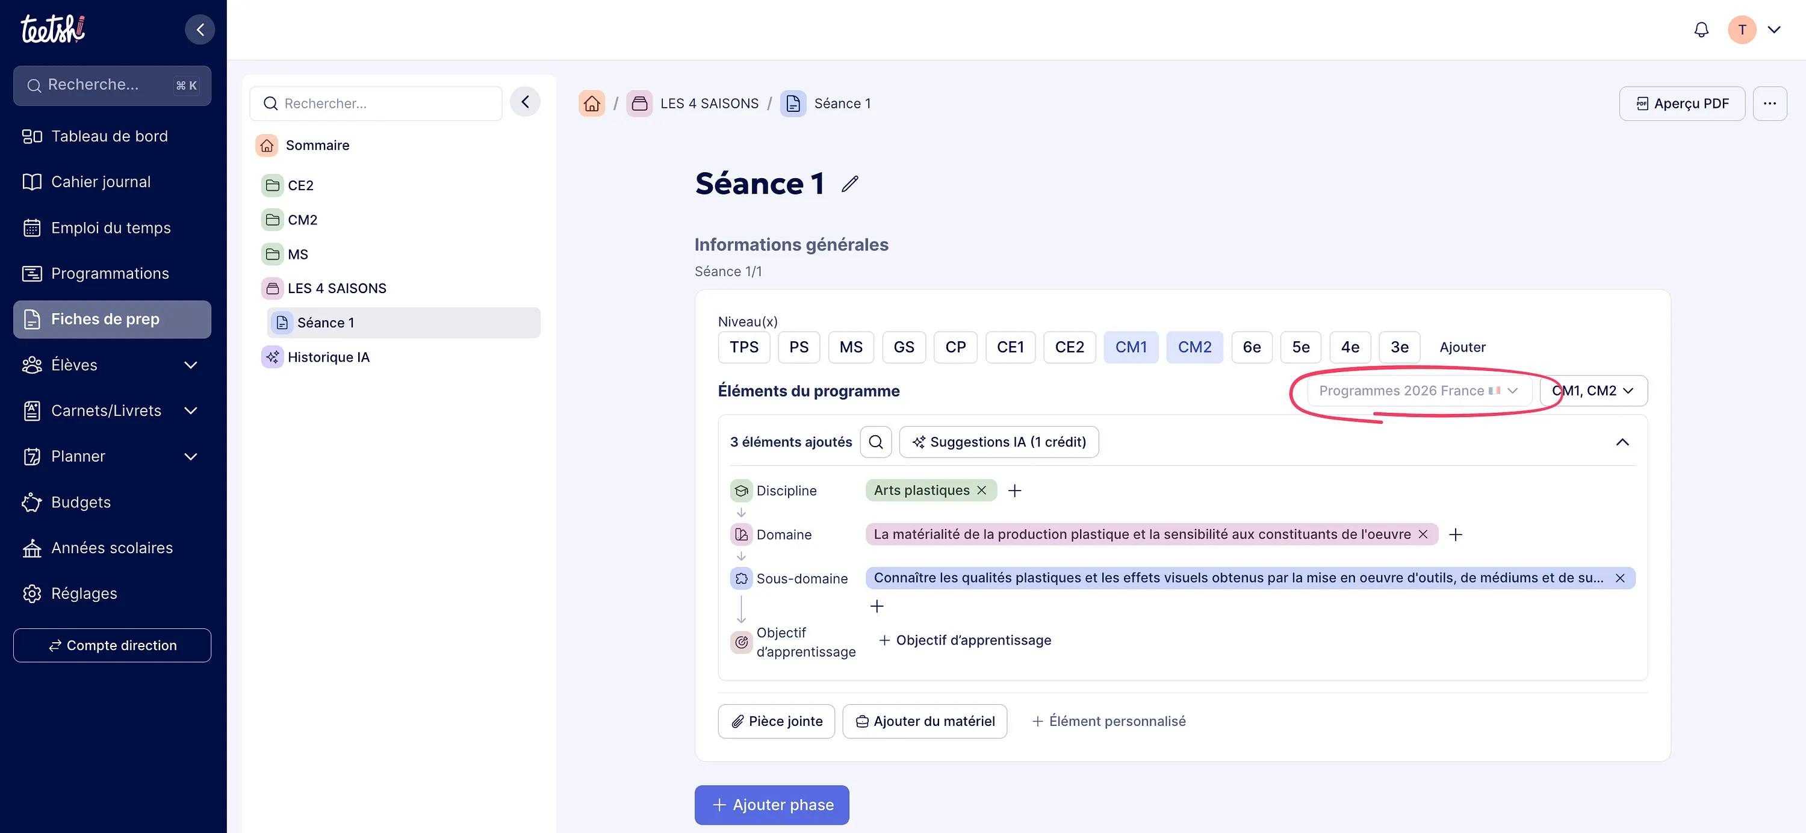Viewport: 1806px width, 833px height.
Task: Remove the Sous-domaine tag with X
Action: click(1620, 578)
